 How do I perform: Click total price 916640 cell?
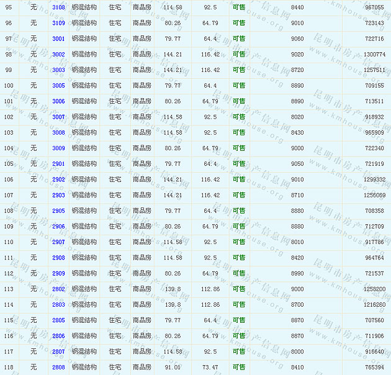374,351
